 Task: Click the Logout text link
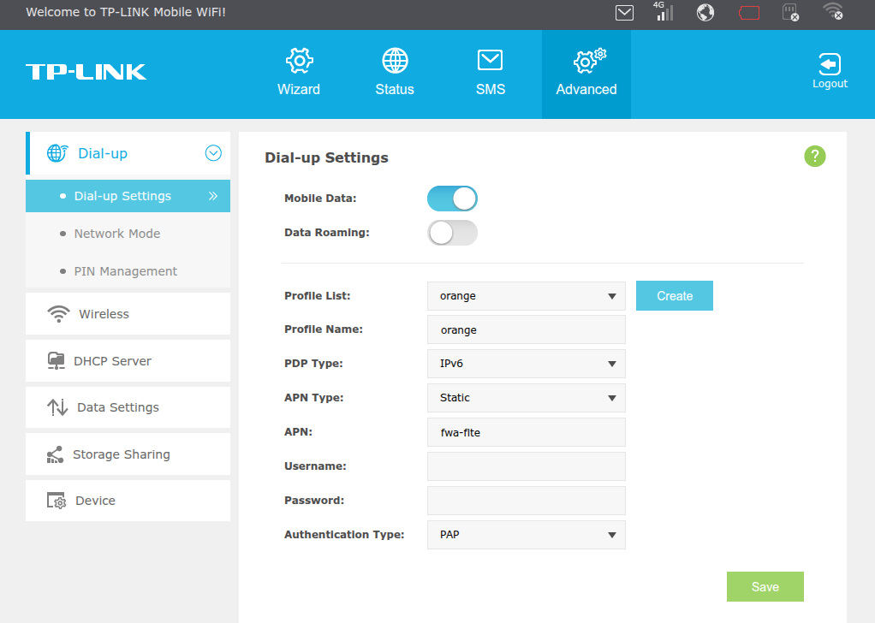tap(830, 84)
